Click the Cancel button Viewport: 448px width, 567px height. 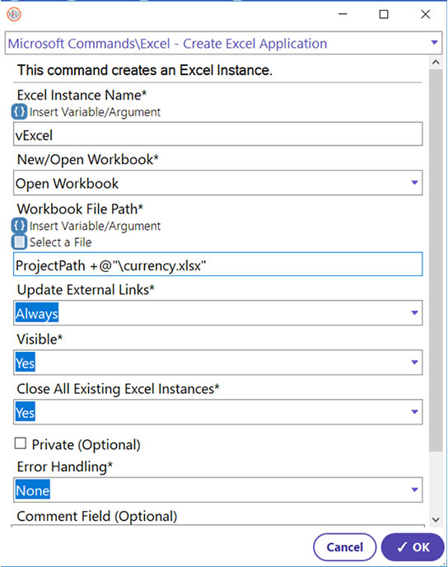pyautogui.click(x=345, y=547)
